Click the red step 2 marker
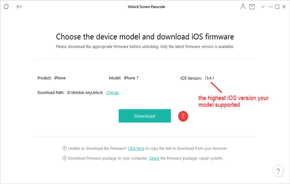Screen dimensions: 290x184 183,116
